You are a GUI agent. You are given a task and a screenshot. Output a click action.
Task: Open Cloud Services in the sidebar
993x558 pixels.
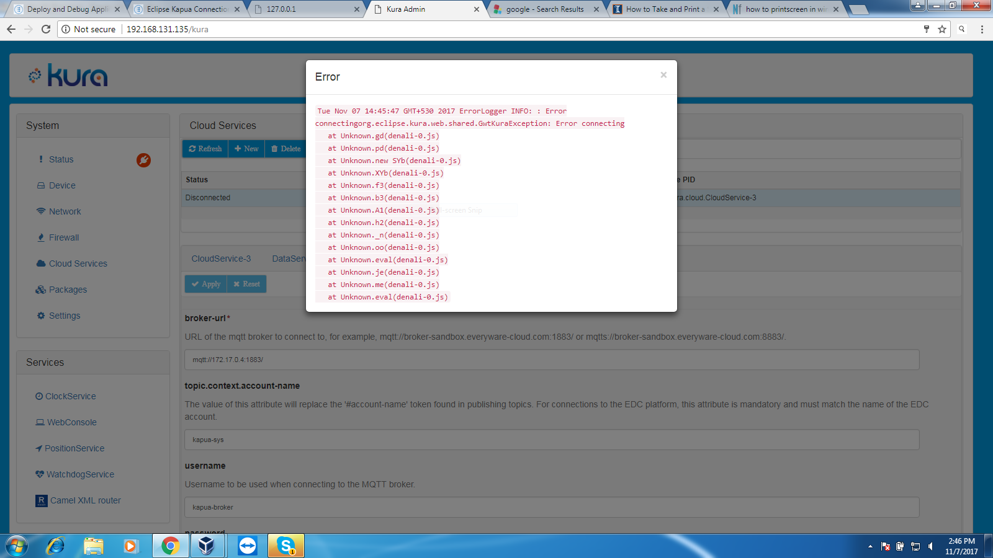78,263
